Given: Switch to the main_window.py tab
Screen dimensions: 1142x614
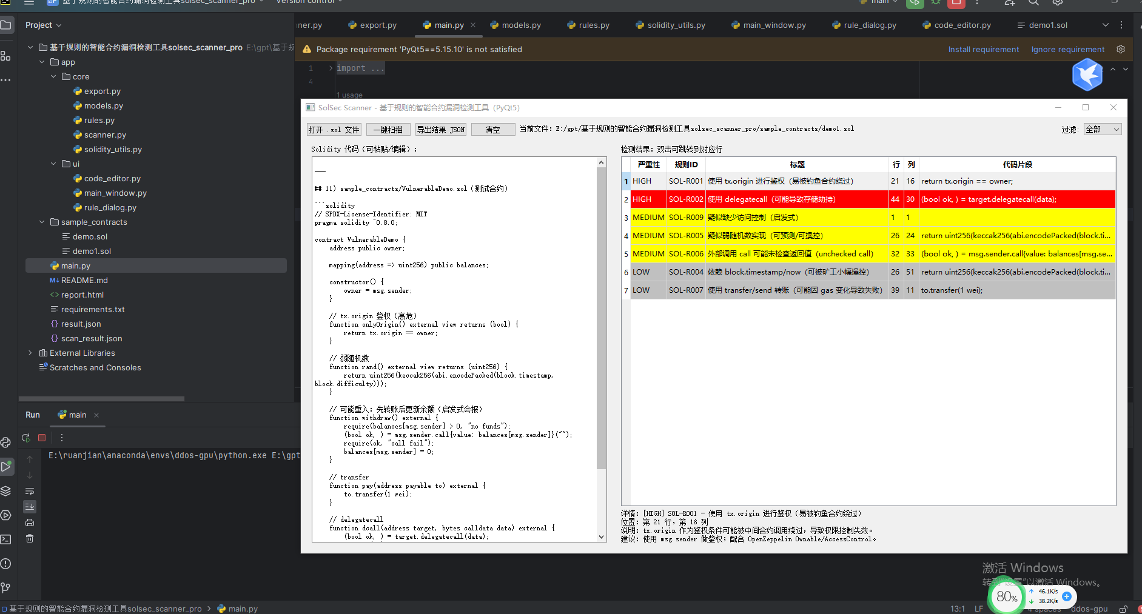Looking at the screenshot, I should pyautogui.click(x=768, y=25).
